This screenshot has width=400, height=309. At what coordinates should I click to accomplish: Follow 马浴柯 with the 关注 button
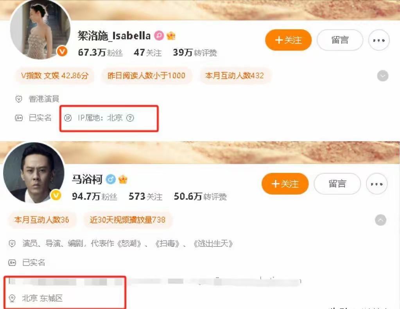(285, 184)
